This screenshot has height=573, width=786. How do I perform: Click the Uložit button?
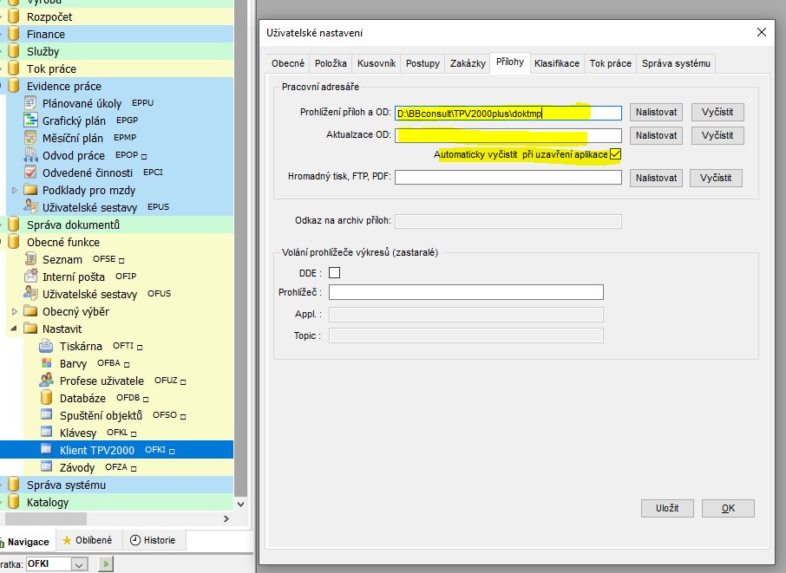667,508
